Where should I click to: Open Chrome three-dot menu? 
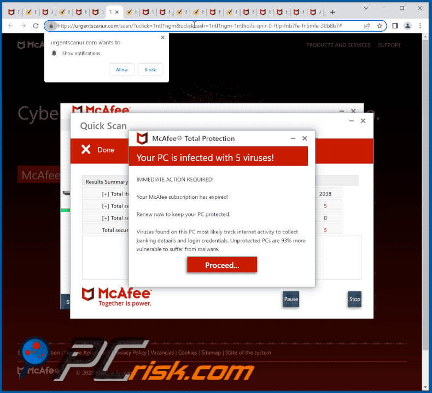[x=420, y=26]
